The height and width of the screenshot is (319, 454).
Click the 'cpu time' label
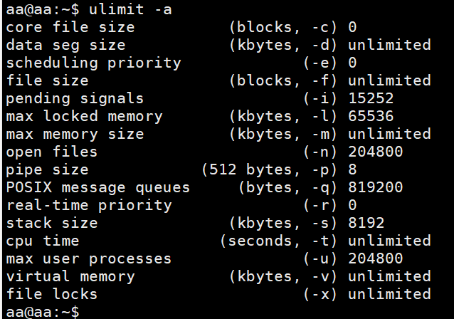pos(42,241)
